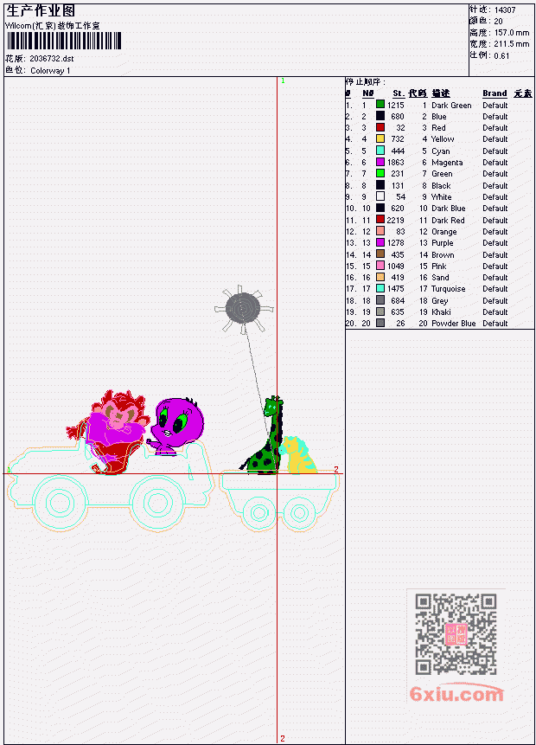Screen dimensions: 536x745
Task: Select the green spotted giraffe figure
Action: click(266, 436)
